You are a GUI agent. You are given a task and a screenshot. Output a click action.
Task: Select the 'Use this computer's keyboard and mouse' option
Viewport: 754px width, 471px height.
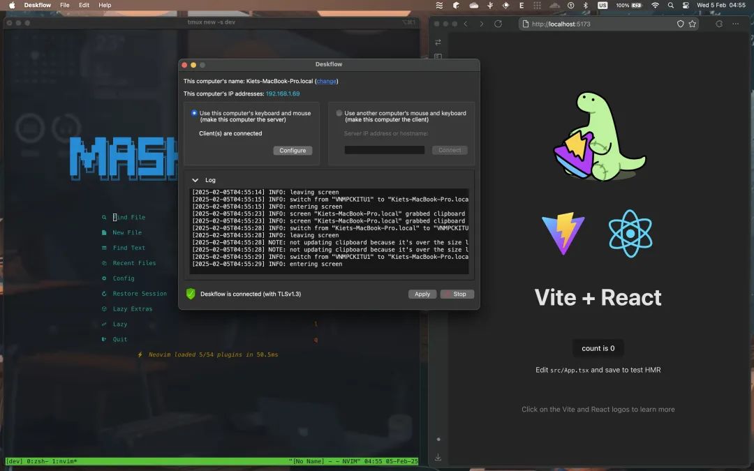(x=193, y=113)
